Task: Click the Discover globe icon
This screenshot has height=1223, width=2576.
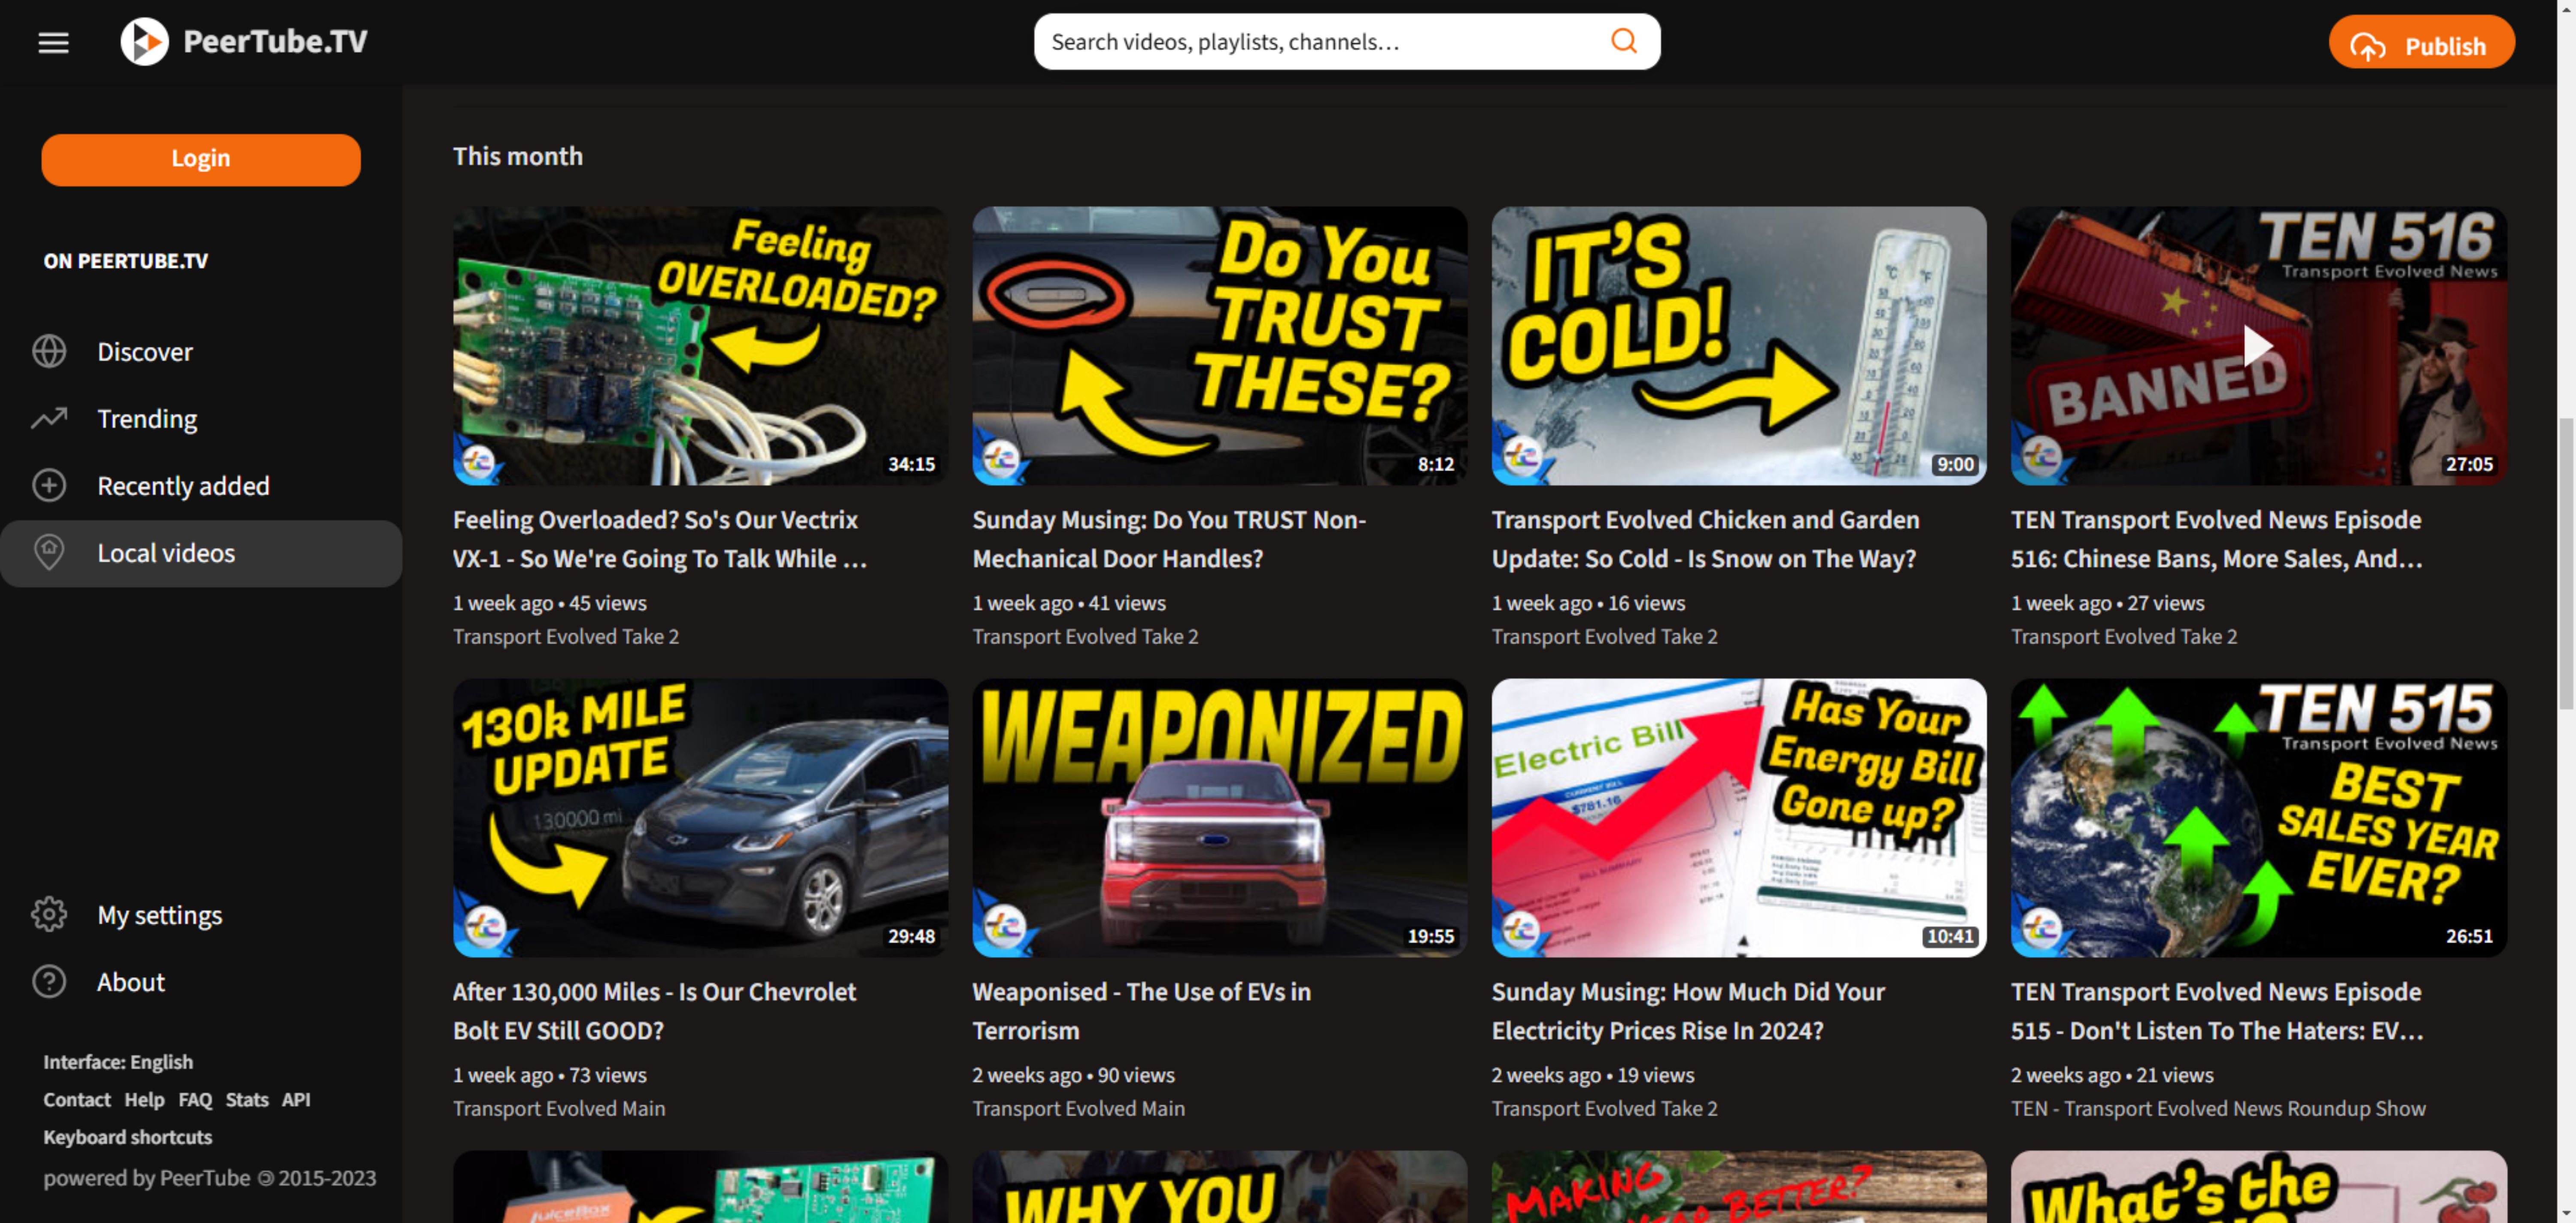Action: click(49, 352)
